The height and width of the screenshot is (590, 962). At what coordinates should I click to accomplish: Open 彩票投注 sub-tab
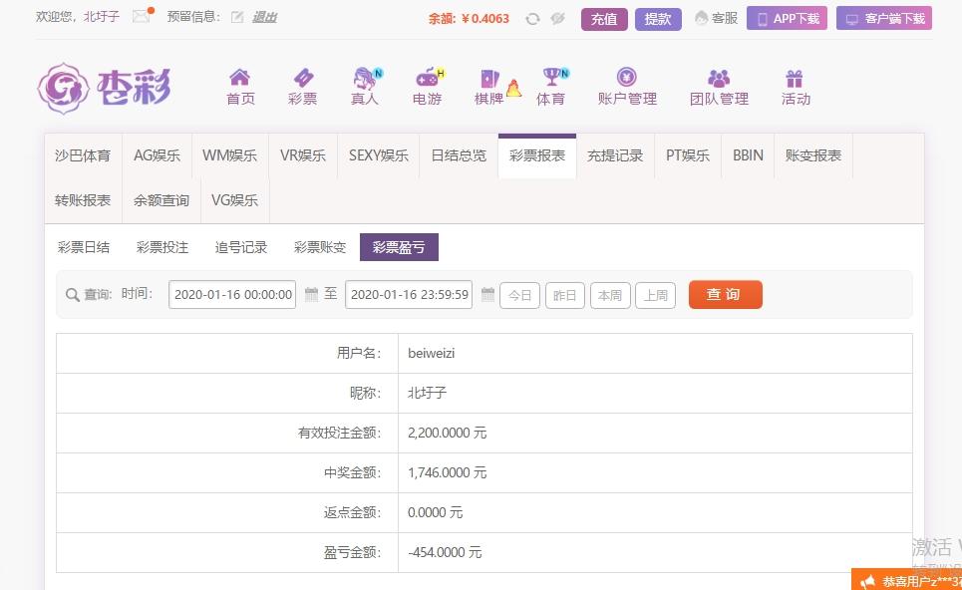[162, 247]
